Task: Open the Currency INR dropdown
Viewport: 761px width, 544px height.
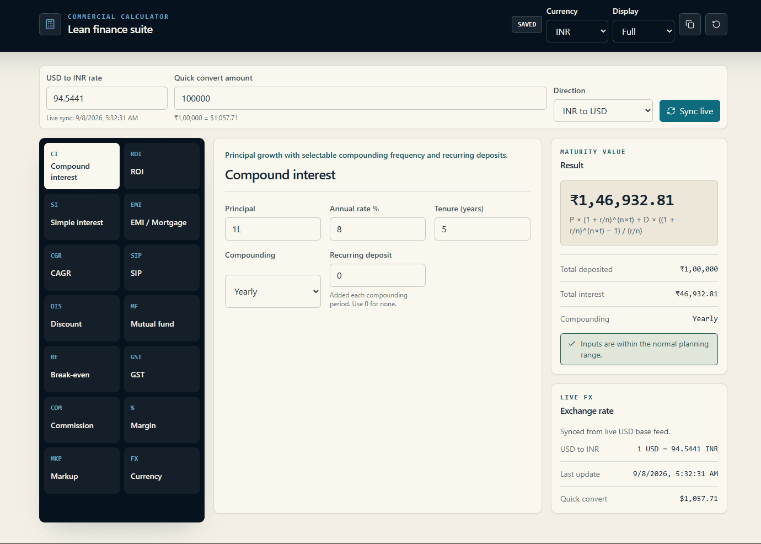Action: [577, 31]
